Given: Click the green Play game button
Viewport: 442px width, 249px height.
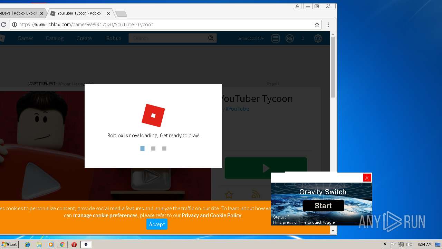Looking at the screenshot, I should (x=266, y=168).
